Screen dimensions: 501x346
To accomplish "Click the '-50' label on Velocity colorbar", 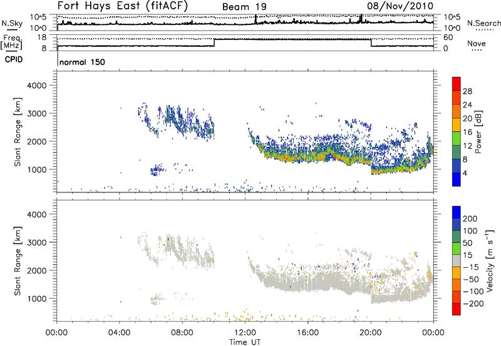I will tap(471, 279).
